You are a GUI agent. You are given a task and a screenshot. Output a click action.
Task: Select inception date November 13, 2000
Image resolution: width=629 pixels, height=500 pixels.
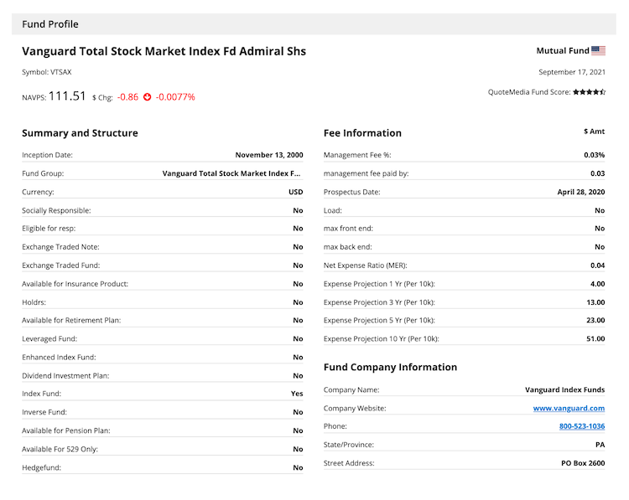coord(268,155)
